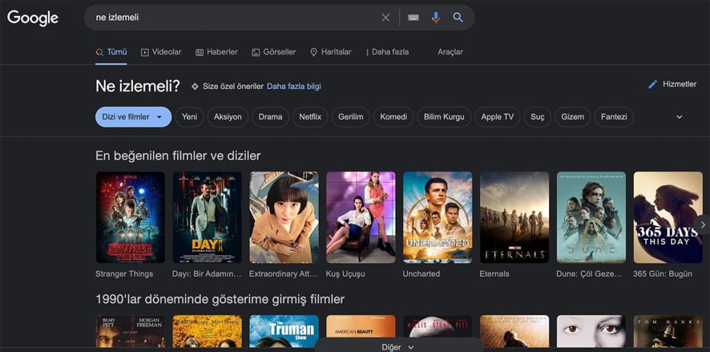Click the blue magnifier search icon
The height and width of the screenshot is (352, 710).
pos(458,17)
